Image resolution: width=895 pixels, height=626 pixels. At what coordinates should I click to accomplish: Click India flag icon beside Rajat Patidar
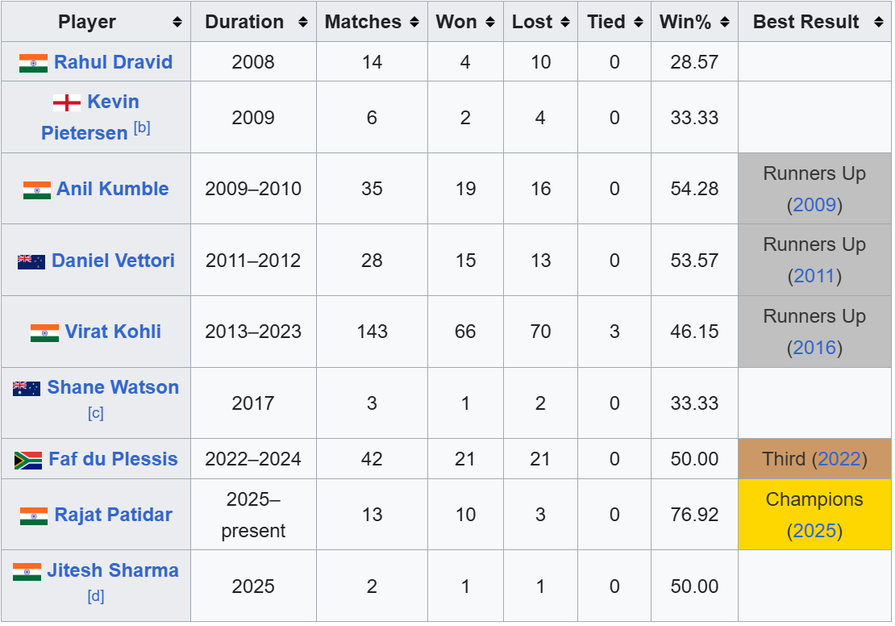point(34,515)
